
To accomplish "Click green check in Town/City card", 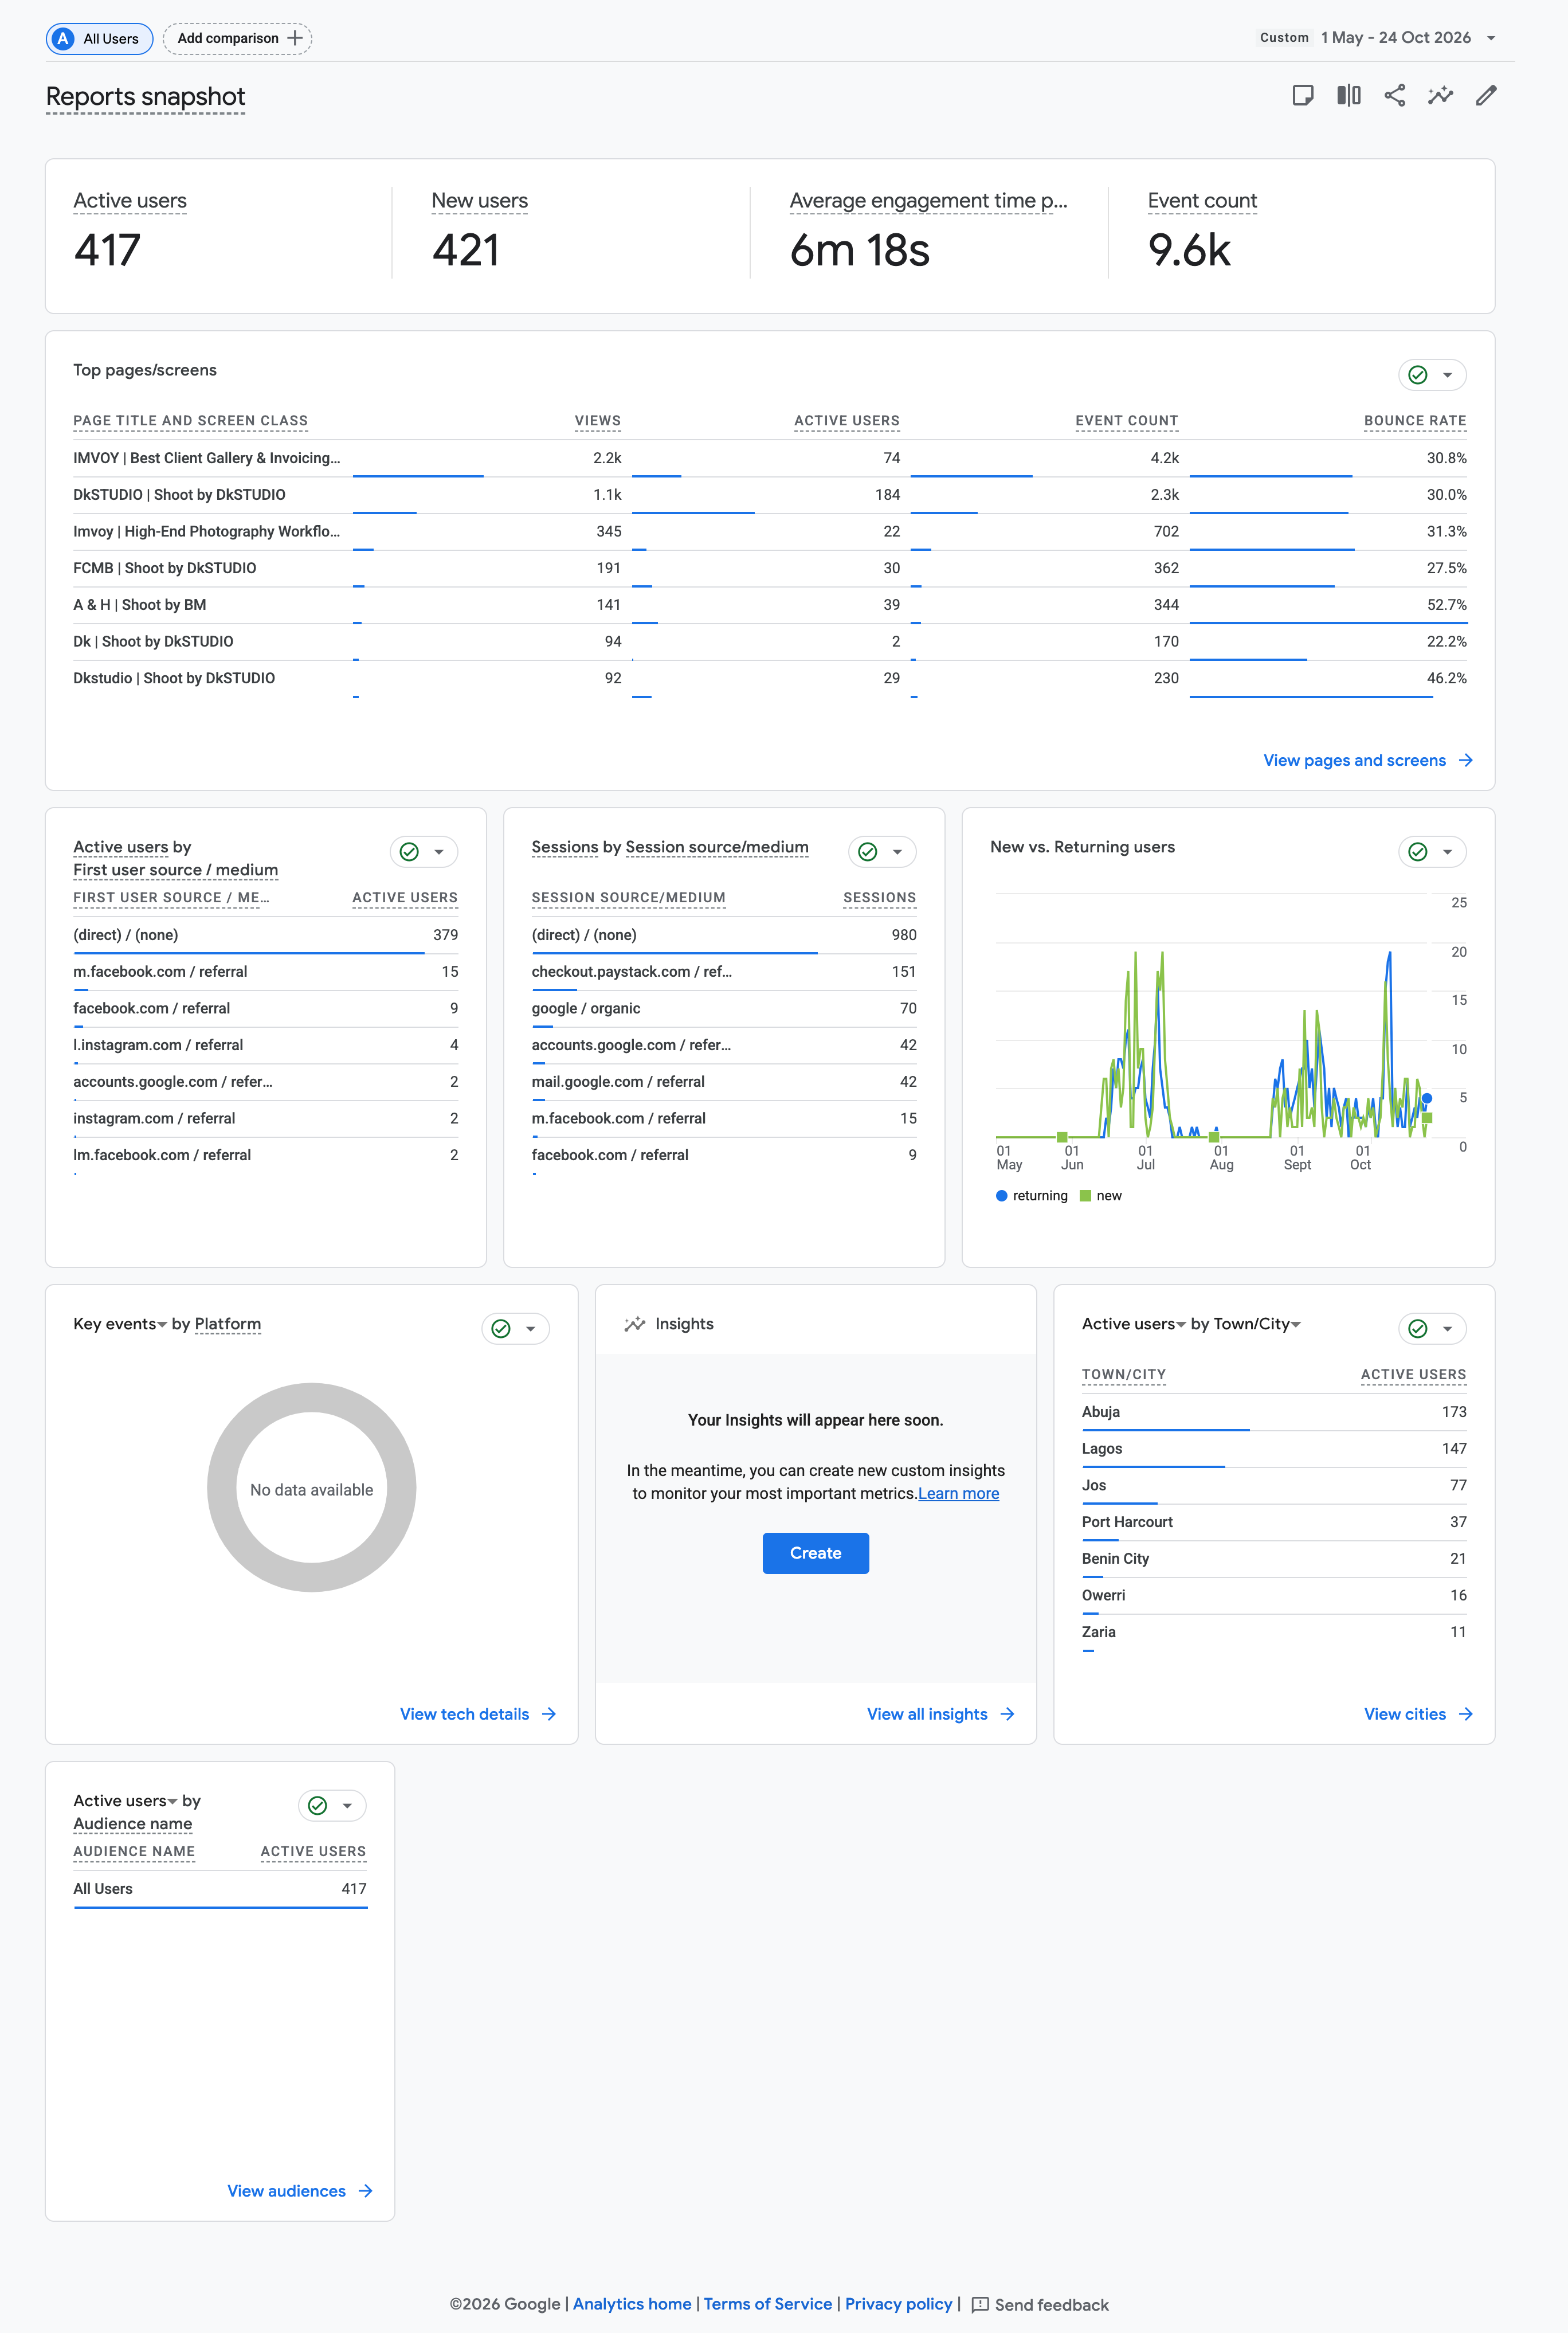I will (x=1417, y=1329).
